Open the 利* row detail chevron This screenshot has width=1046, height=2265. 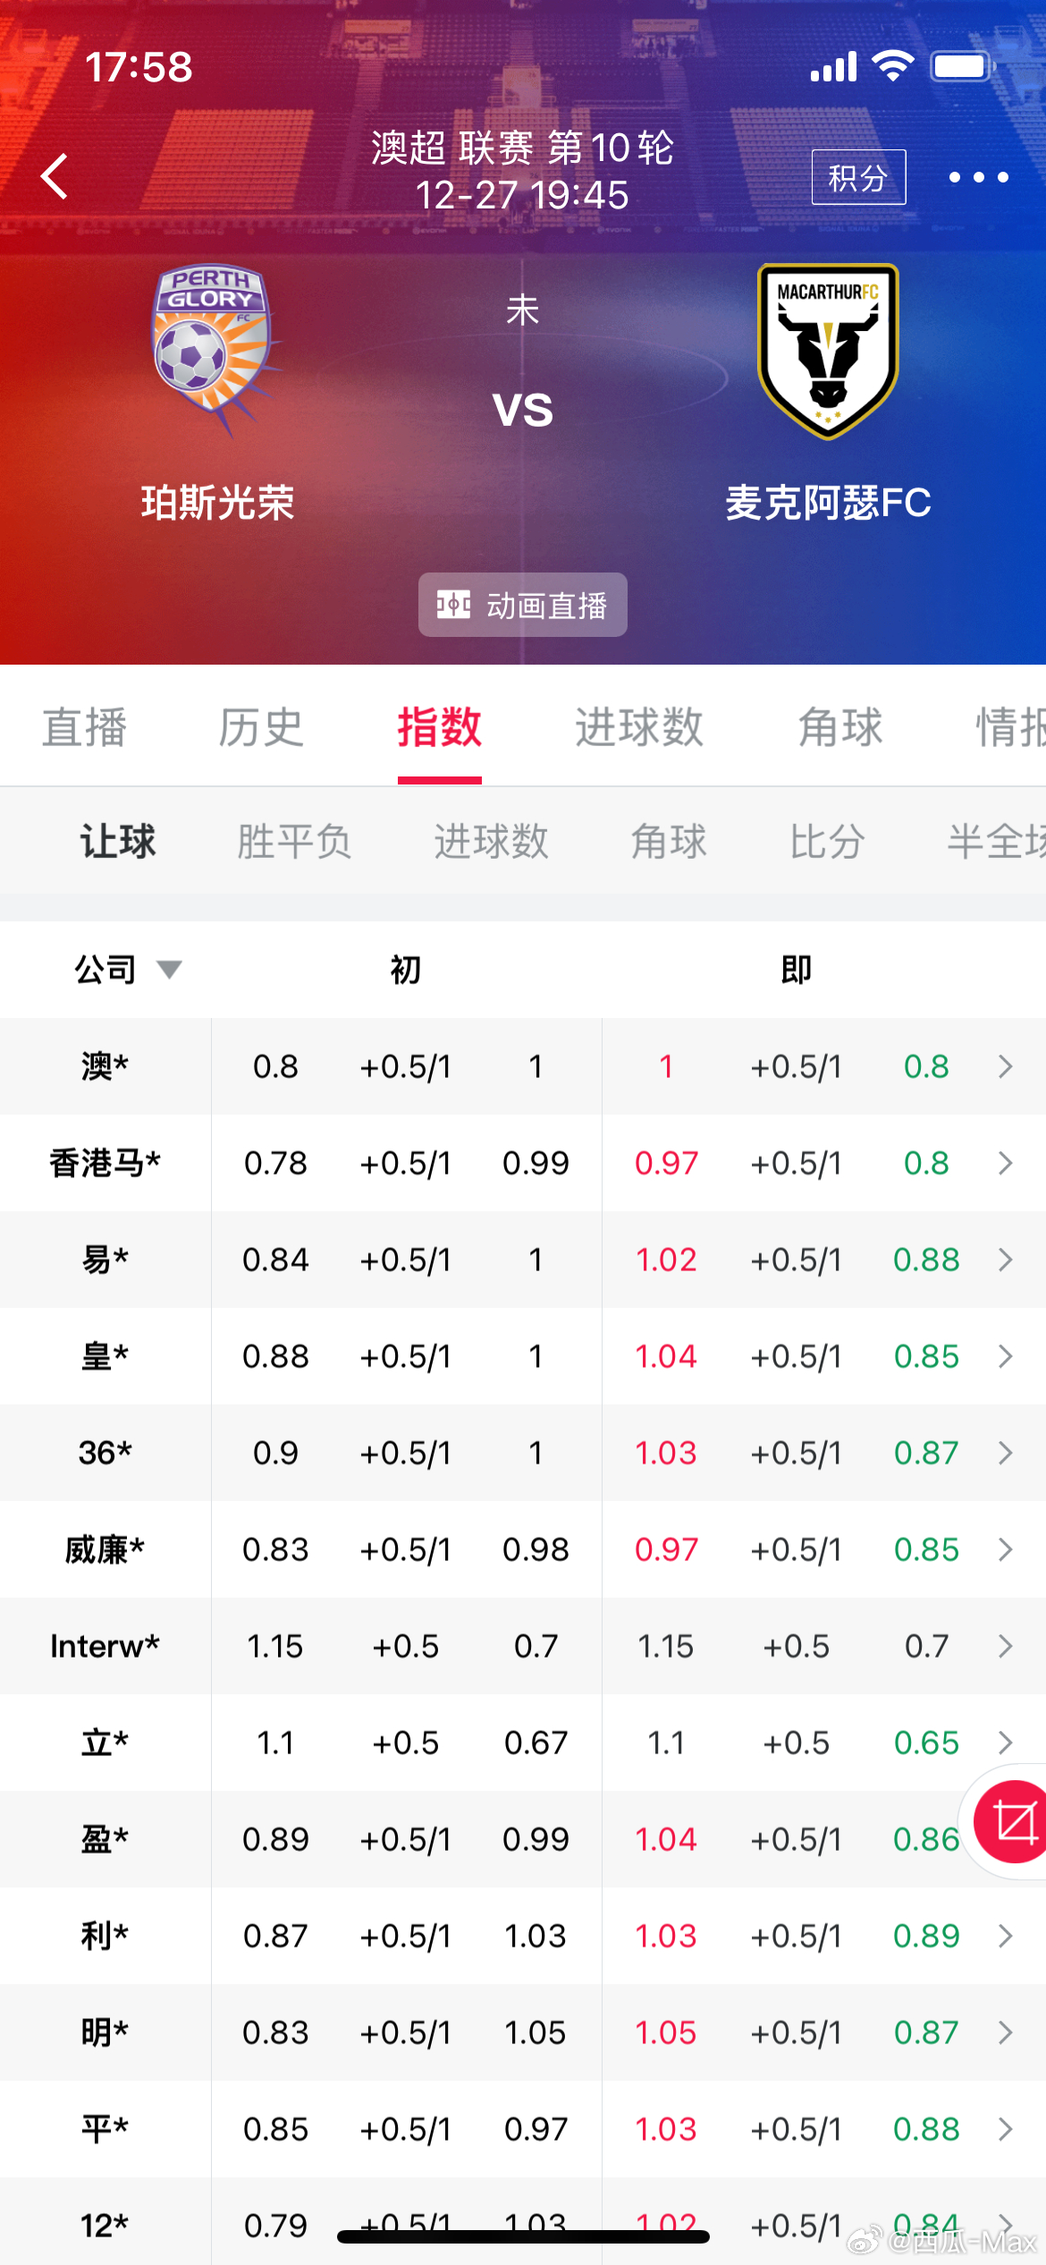click(1005, 1936)
